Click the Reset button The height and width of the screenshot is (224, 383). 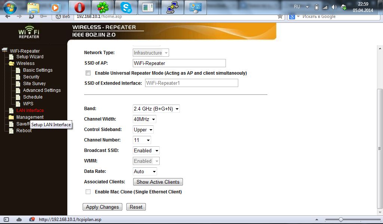click(x=136, y=207)
